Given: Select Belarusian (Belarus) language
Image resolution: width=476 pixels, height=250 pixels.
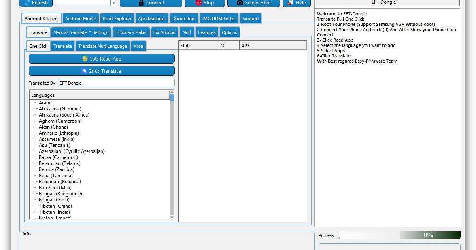Looking at the screenshot, I should point(59,163).
